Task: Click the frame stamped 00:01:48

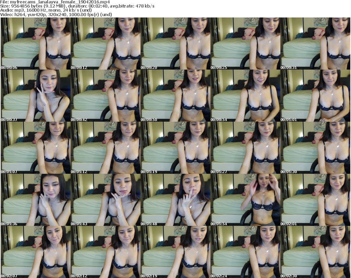Action: coord(175,200)
